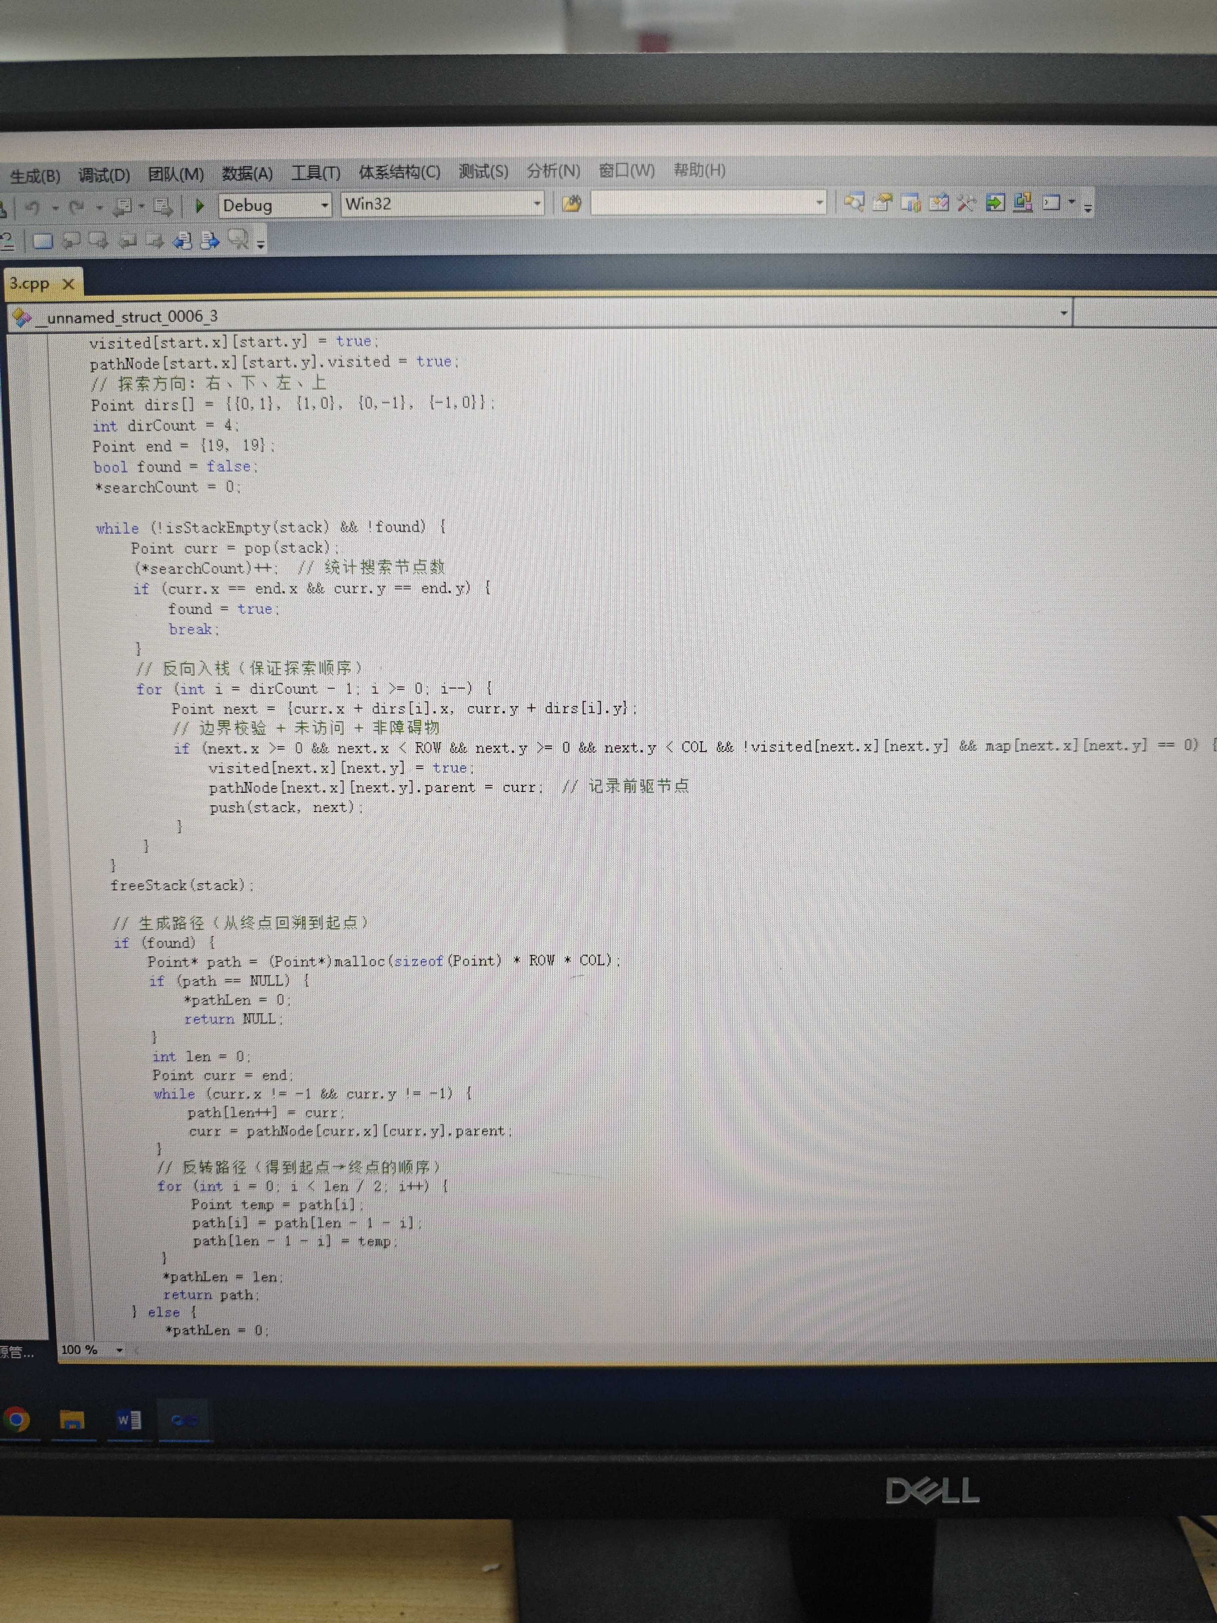1217x1623 pixels.
Task: Click the Find in Files icon
Action: [571, 203]
